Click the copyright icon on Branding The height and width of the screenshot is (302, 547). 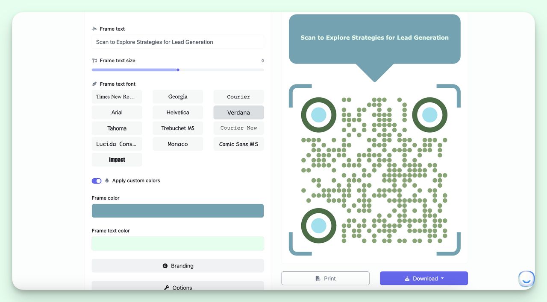[165, 266]
